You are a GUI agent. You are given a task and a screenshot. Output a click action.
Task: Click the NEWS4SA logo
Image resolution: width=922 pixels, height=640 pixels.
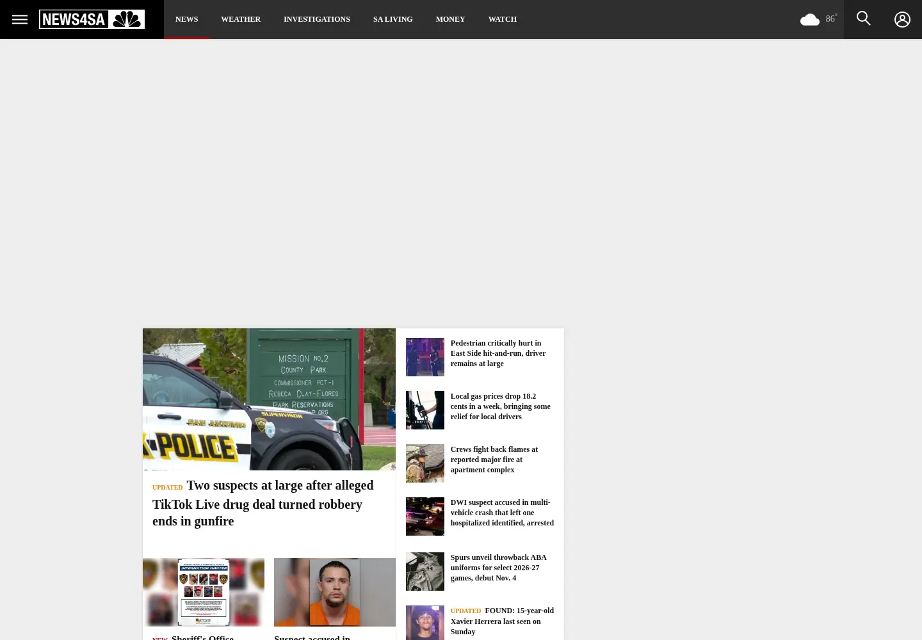pyautogui.click(x=92, y=19)
